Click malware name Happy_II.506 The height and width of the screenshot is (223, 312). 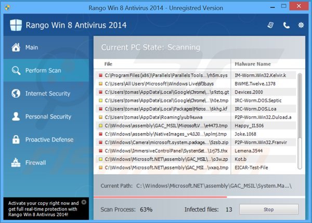coord(249,125)
